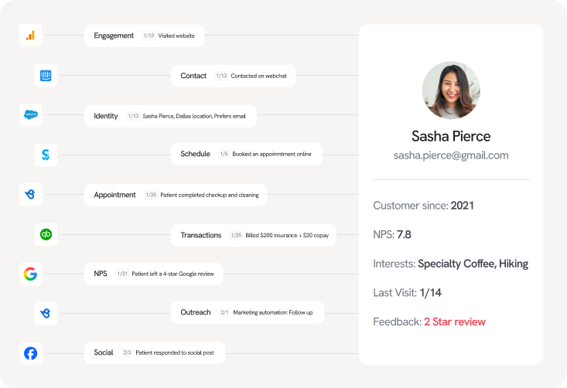The width and height of the screenshot is (567, 388).
Task: Click the Schedule booked appointment card
Action: point(246,154)
